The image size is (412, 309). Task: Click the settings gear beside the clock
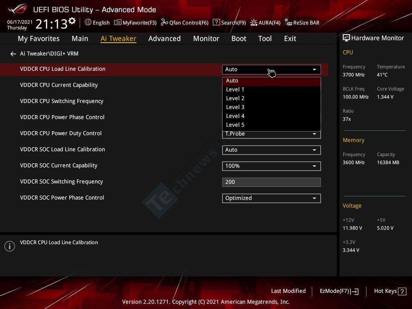pos(72,21)
